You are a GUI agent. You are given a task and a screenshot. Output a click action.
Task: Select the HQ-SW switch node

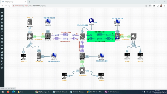click(x=30, y=36)
